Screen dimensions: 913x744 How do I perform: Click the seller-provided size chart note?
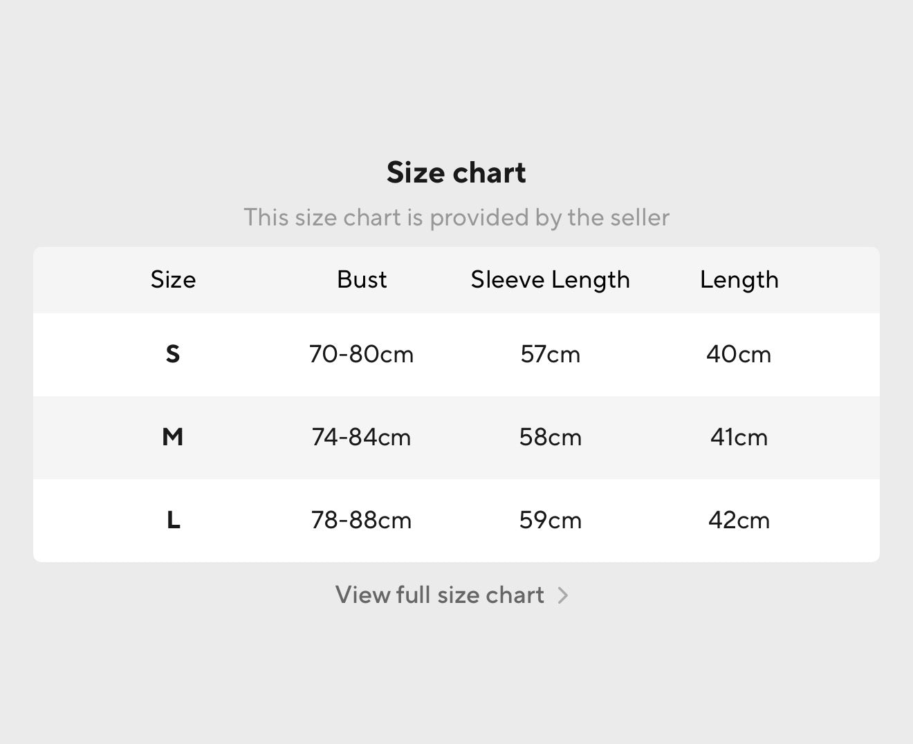click(x=456, y=217)
